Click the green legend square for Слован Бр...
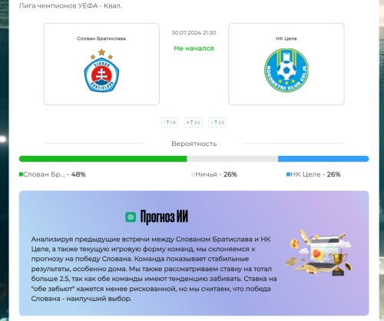This screenshot has width=384, height=321. tap(21, 174)
